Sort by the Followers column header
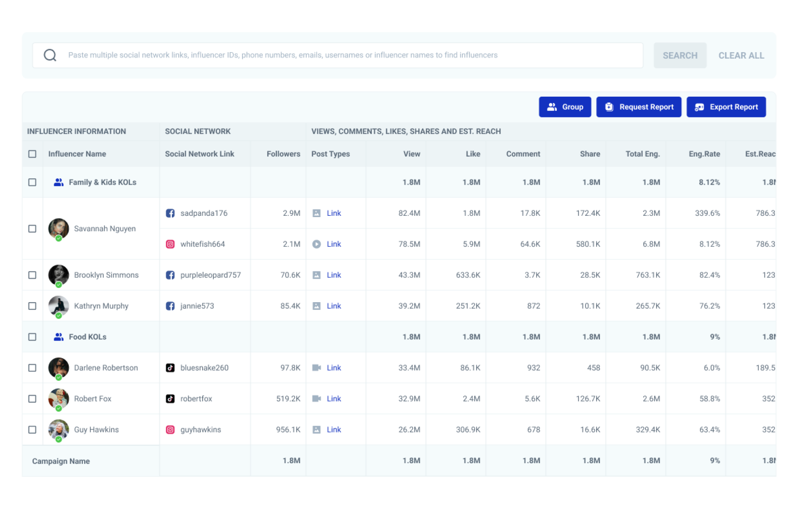The image size is (797, 505). click(x=283, y=154)
